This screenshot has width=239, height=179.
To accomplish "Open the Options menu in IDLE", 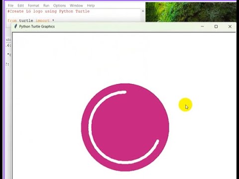I will (x=59, y=5).
